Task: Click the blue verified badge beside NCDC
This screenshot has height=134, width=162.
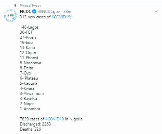Action: tap(34, 12)
